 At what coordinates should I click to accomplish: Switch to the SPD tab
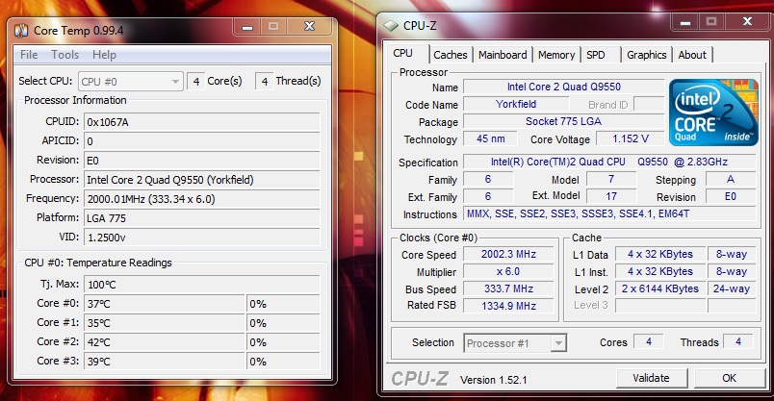[x=596, y=55]
